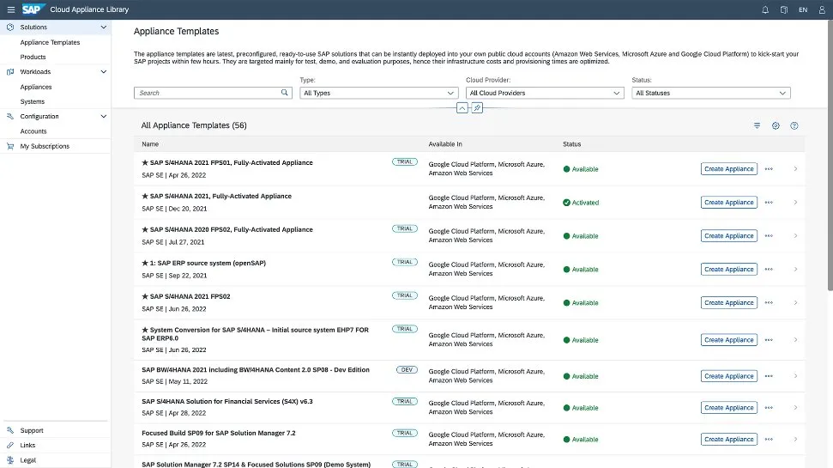Screen dimensions: 833x468
Task: Collapse the filter header with up arrow
Action: click(462, 108)
